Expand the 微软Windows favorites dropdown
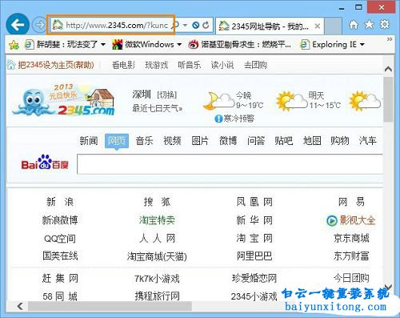The height and width of the screenshot is (318, 400). tap(179, 44)
